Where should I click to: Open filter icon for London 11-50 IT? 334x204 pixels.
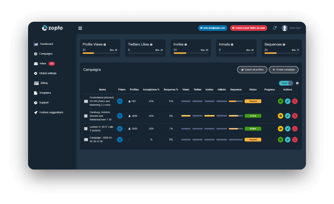pyautogui.click(x=120, y=129)
